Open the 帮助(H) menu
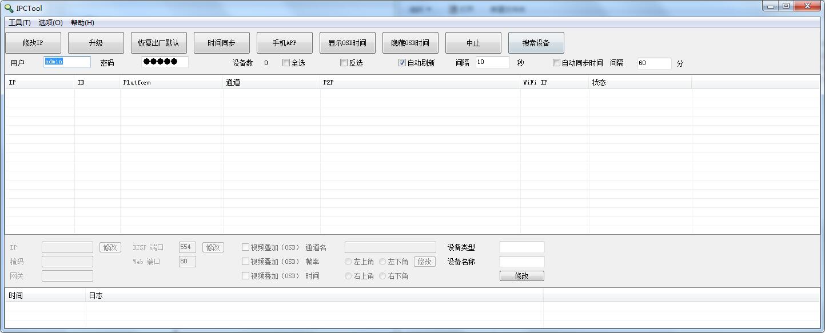The height and width of the screenshot is (333, 825). [82, 23]
